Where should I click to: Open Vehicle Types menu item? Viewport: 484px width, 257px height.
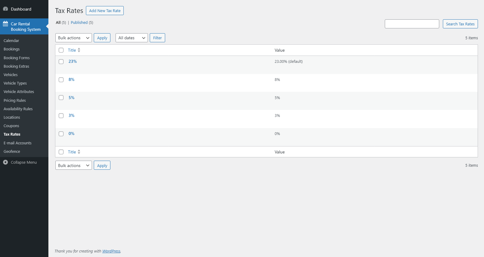click(x=15, y=83)
